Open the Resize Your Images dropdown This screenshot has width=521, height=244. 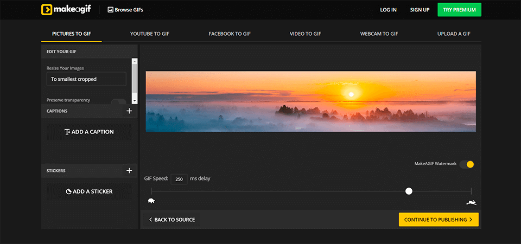(86, 79)
